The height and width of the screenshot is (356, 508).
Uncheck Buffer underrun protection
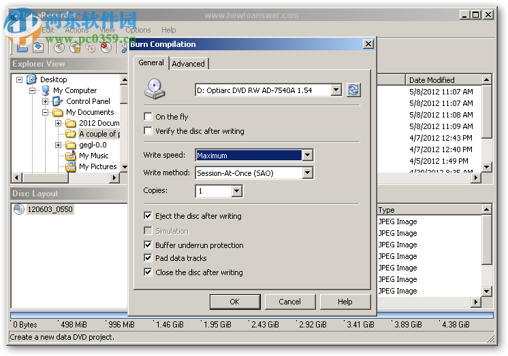[x=148, y=245]
